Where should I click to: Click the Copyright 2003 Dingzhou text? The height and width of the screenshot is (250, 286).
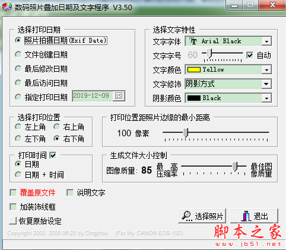click(58, 233)
